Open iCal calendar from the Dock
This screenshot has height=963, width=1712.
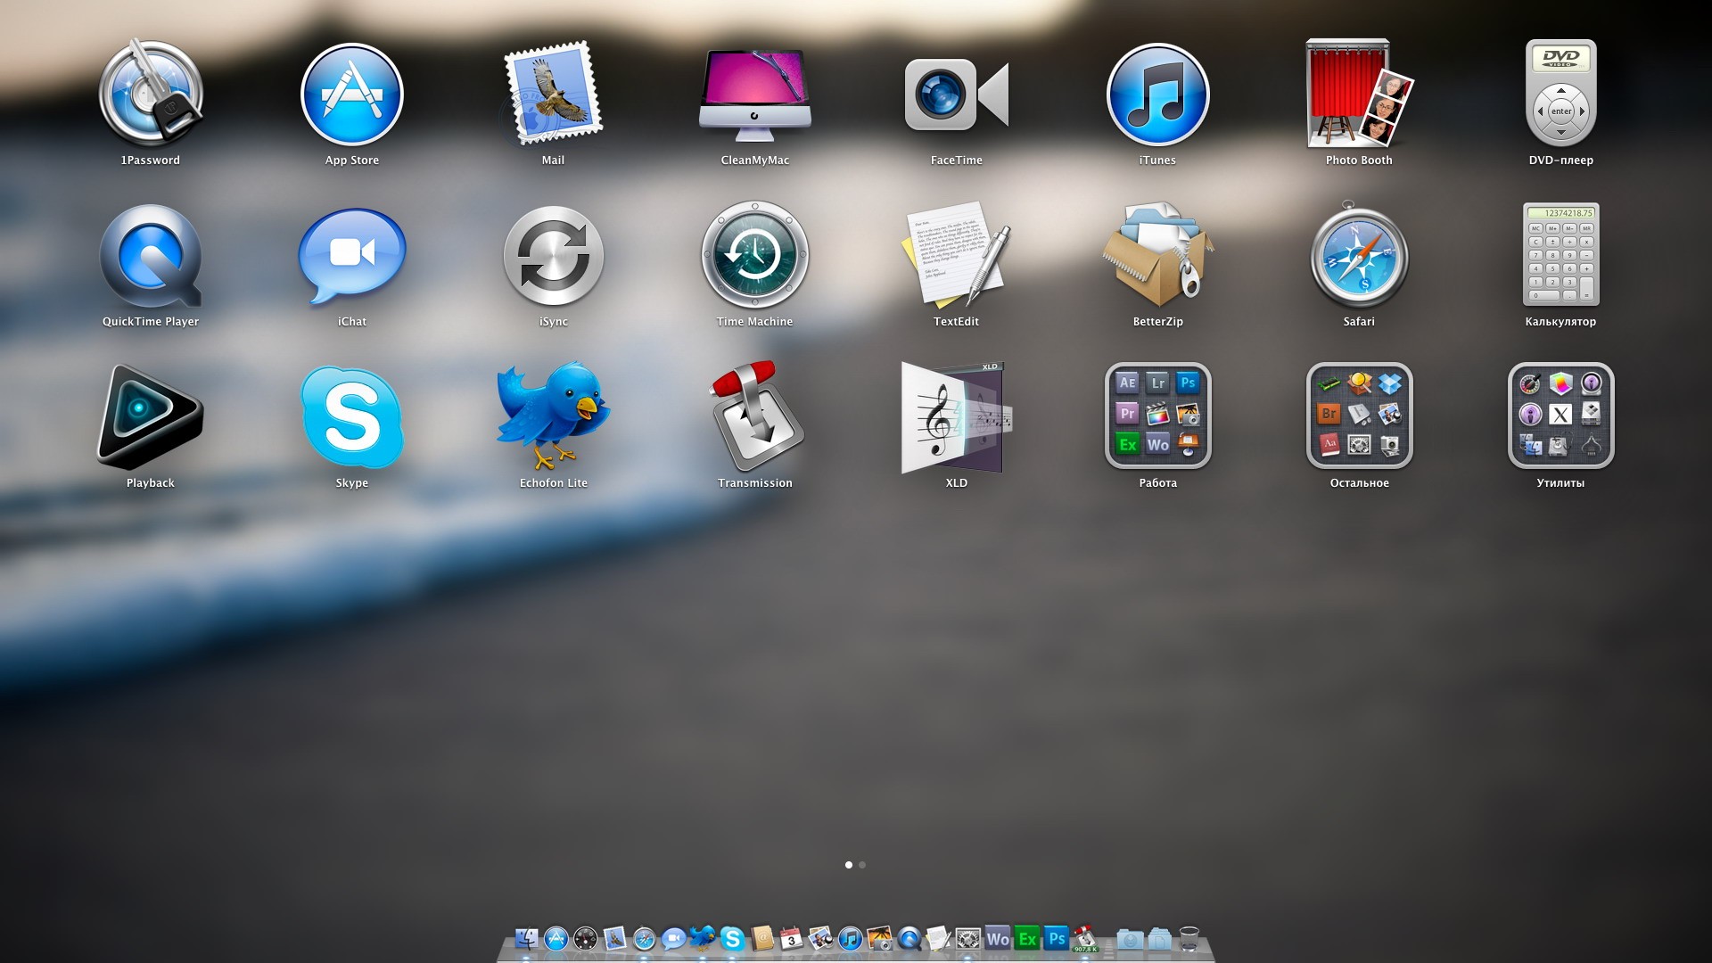point(791,938)
